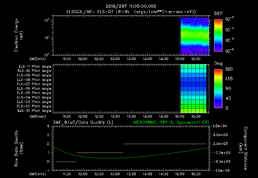Click the data quality line at level 0
Viewport: 258px width, 178px height.
pos(66,162)
